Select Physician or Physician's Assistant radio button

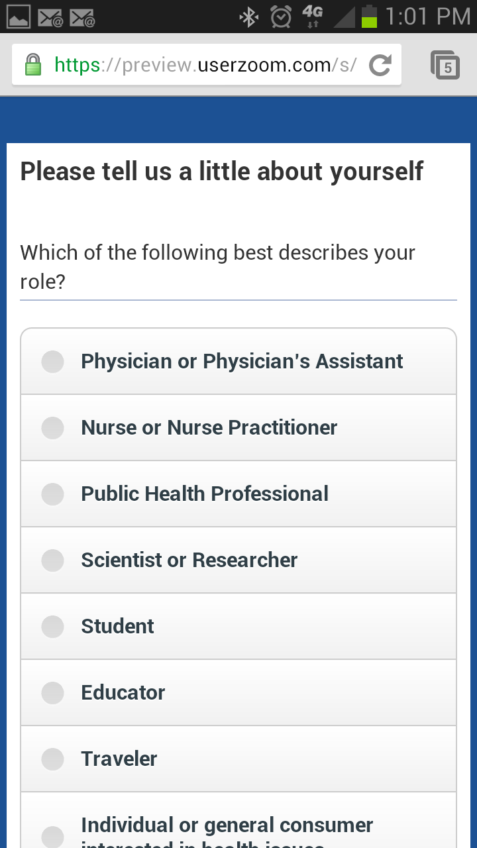53,362
